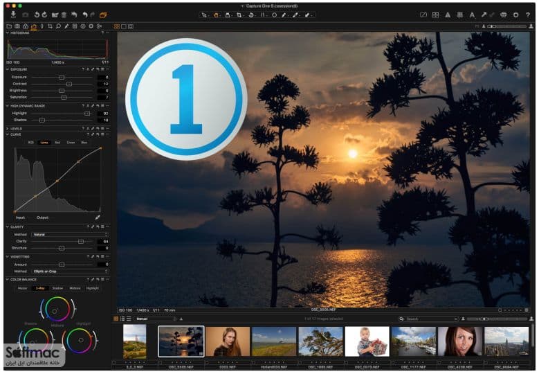Open the Library folder tool tab

click(9, 26)
